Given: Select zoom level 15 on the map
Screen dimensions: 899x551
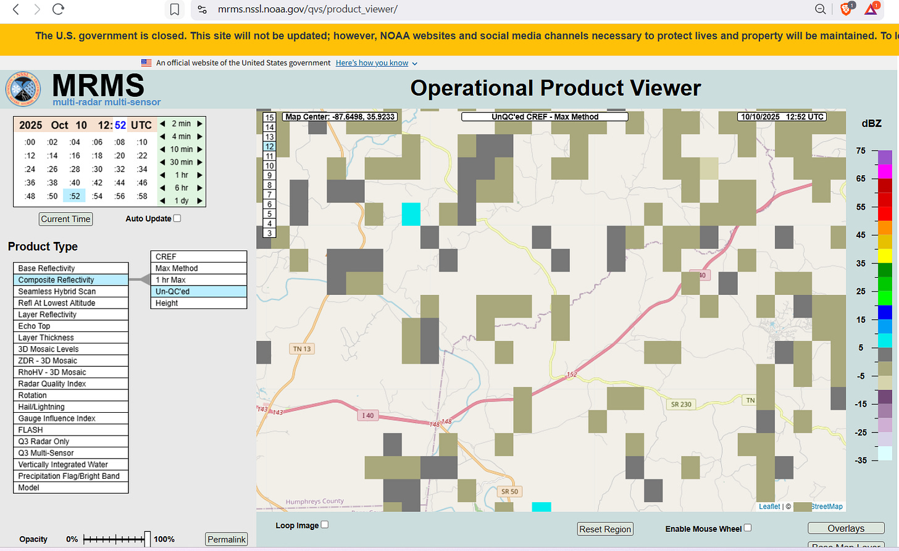Looking at the screenshot, I should (x=269, y=117).
